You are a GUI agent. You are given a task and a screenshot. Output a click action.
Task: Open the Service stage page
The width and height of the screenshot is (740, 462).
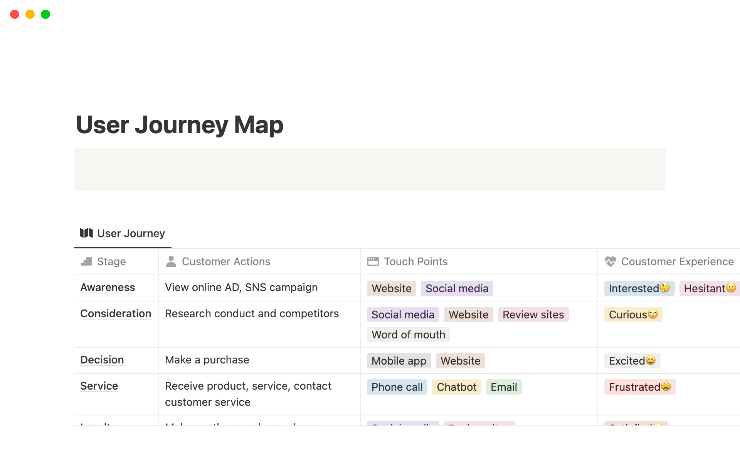click(x=99, y=386)
